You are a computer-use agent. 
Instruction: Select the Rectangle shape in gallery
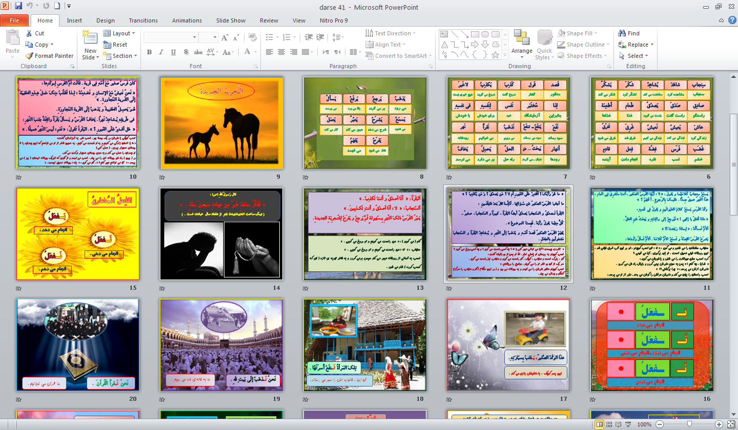(x=475, y=34)
